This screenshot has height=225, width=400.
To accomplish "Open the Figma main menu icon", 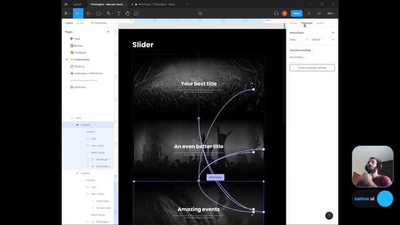I will [66, 14].
